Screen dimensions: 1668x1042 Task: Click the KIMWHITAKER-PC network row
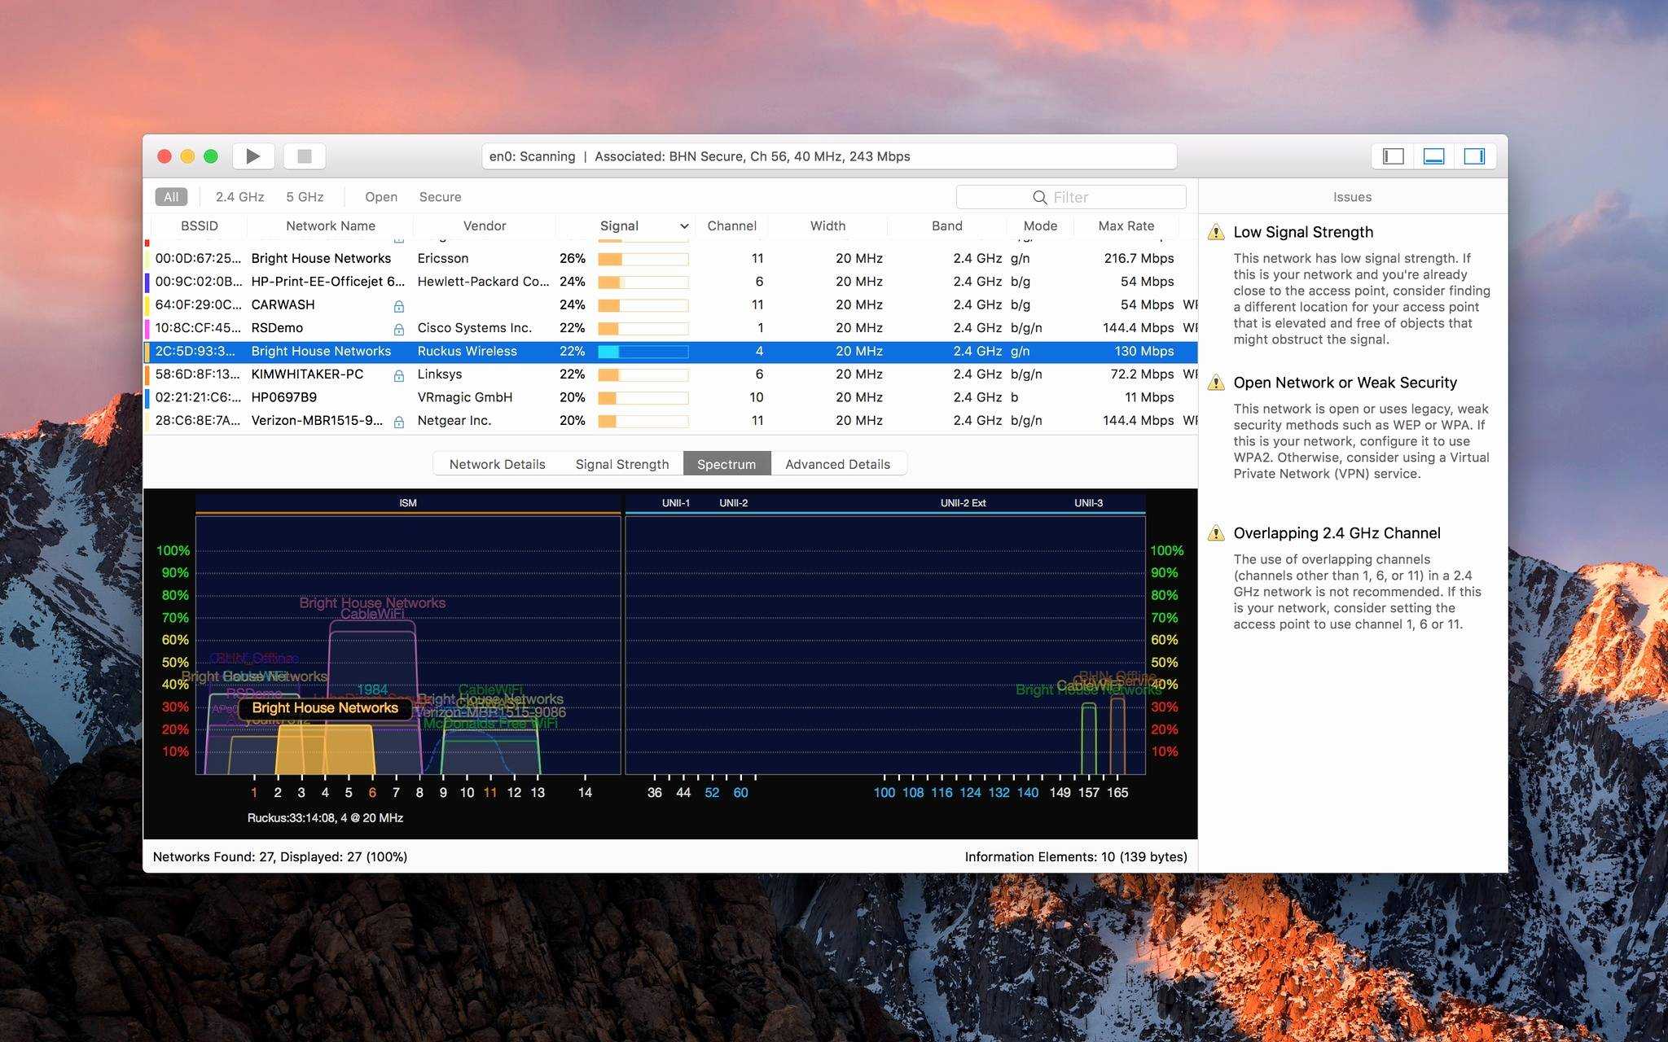[674, 374]
